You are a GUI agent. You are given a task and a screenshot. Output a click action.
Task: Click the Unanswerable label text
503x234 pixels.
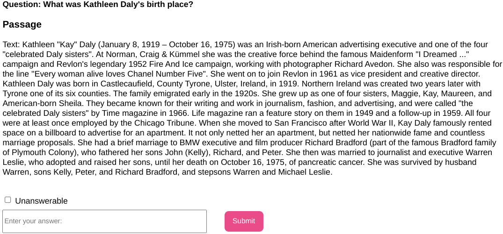41,201
